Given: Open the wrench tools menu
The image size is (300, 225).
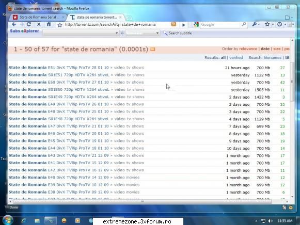Looking at the screenshot, I should click(x=255, y=24).
